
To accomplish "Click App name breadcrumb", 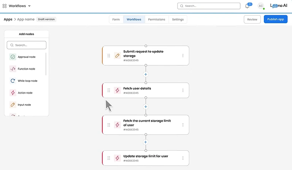I will pyautogui.click(x=26, y=19).
